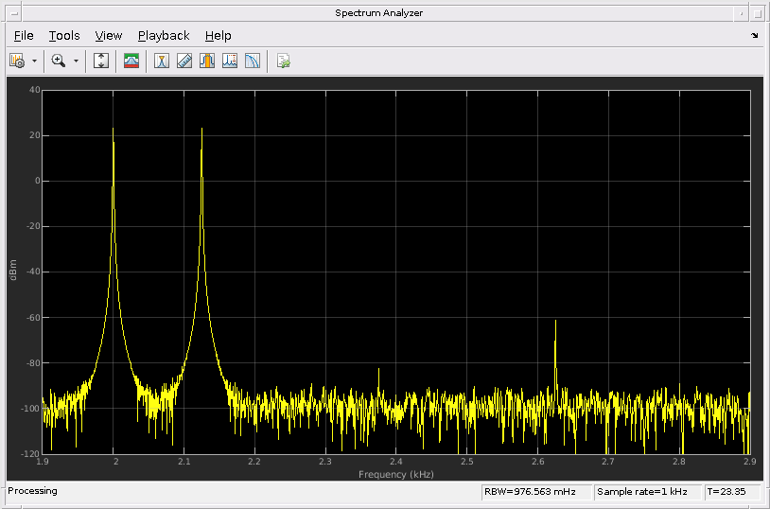This screenshot has height=509, width=770.
Task: Open the Distortion Measurements tool
Action: point(230,61)
